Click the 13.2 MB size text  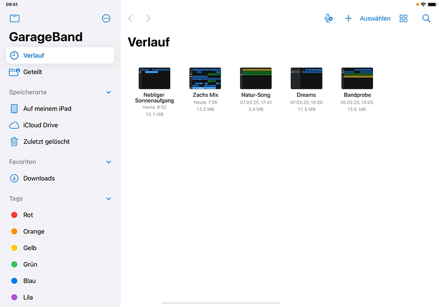(x=205, y=109)
